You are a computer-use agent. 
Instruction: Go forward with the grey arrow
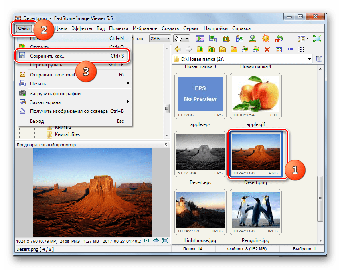(x=189, y=50)
